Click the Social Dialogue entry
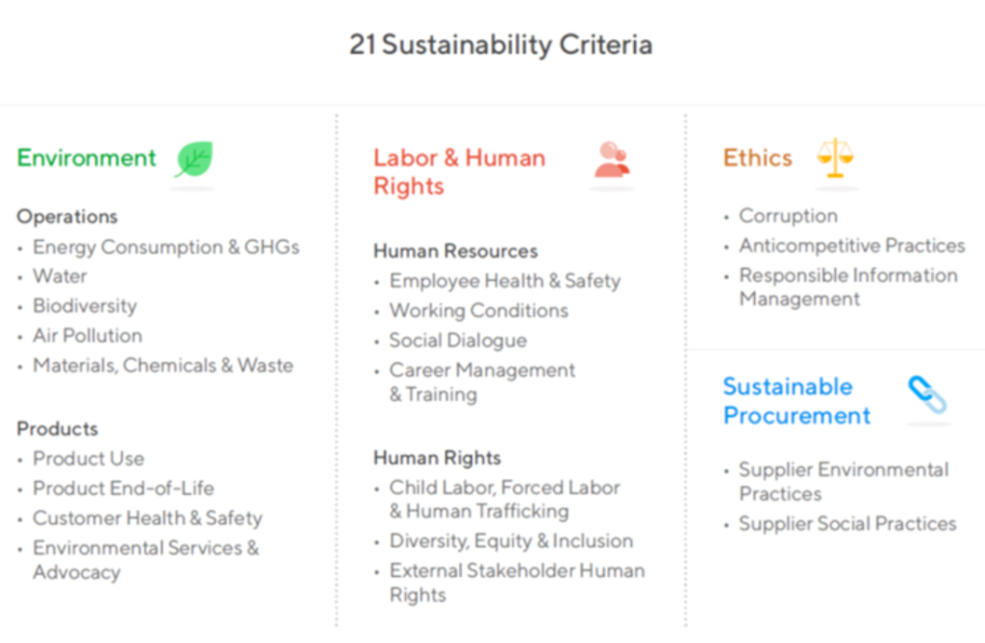Viewport: 985px width, 643px height. [458, 340]
